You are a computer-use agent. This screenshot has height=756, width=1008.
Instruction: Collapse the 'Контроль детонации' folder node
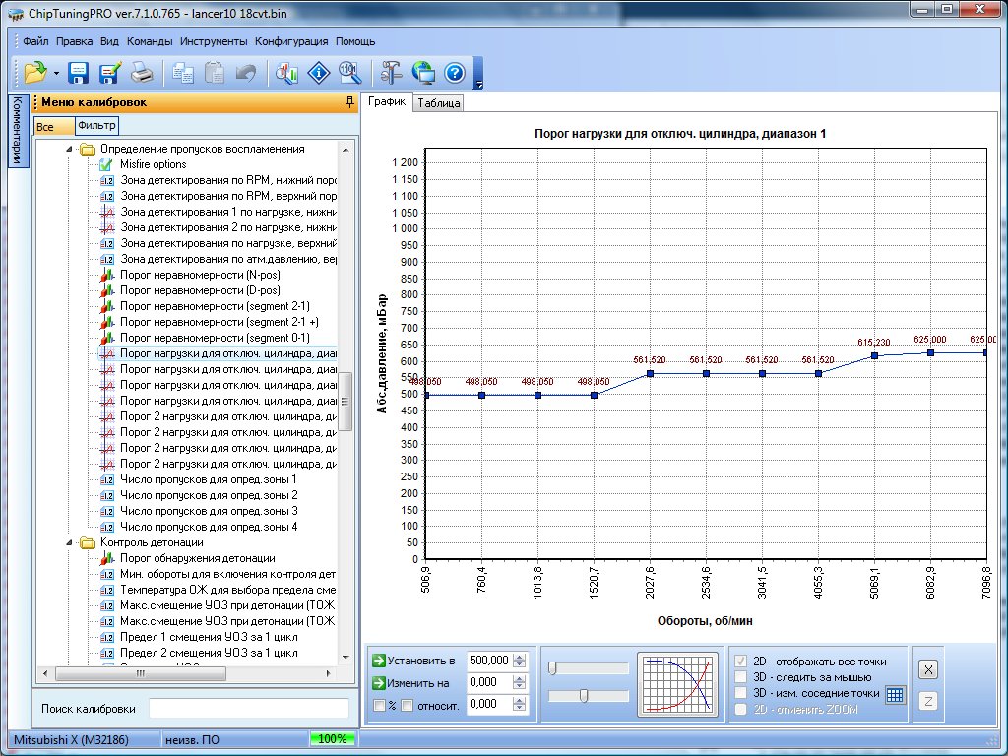click(x=70, y=542)
